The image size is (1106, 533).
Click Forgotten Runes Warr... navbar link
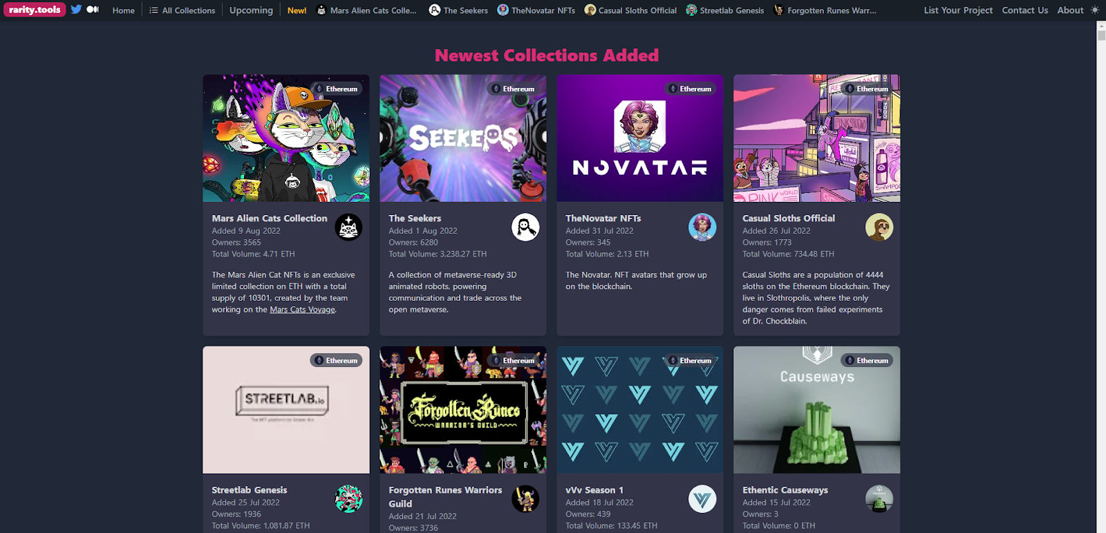click(x=825, y=10)
